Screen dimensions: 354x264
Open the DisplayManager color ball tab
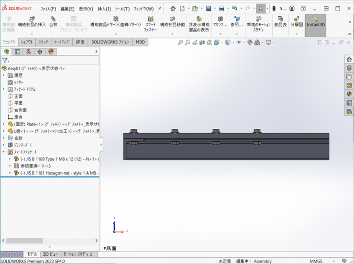tap(51, 52)
